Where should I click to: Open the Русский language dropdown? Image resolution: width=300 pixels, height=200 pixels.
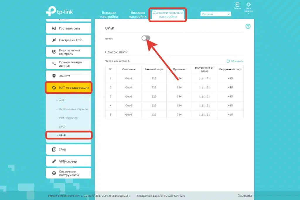[x=216, y=14]
